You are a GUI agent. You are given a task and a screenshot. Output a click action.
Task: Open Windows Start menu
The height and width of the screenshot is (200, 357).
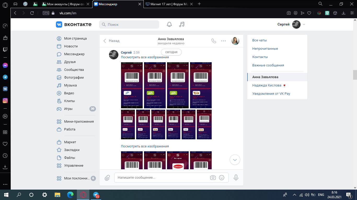click(6, 195)
